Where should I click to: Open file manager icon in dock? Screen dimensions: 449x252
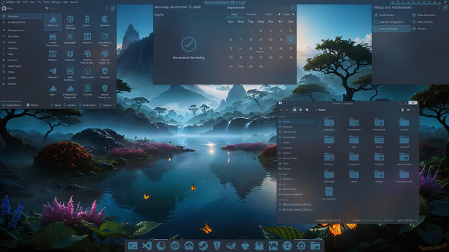[x=315, y=246]
